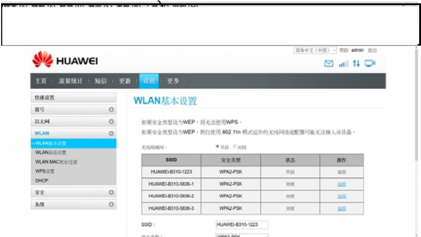Open the data traffic arrows icon
The height and width of the screenshot is (237, 421).
pos(356,64)
